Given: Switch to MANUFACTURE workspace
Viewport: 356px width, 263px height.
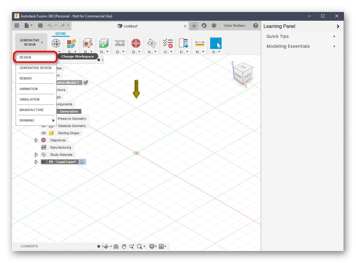Looking at the screenshot, I should (35, 110).
